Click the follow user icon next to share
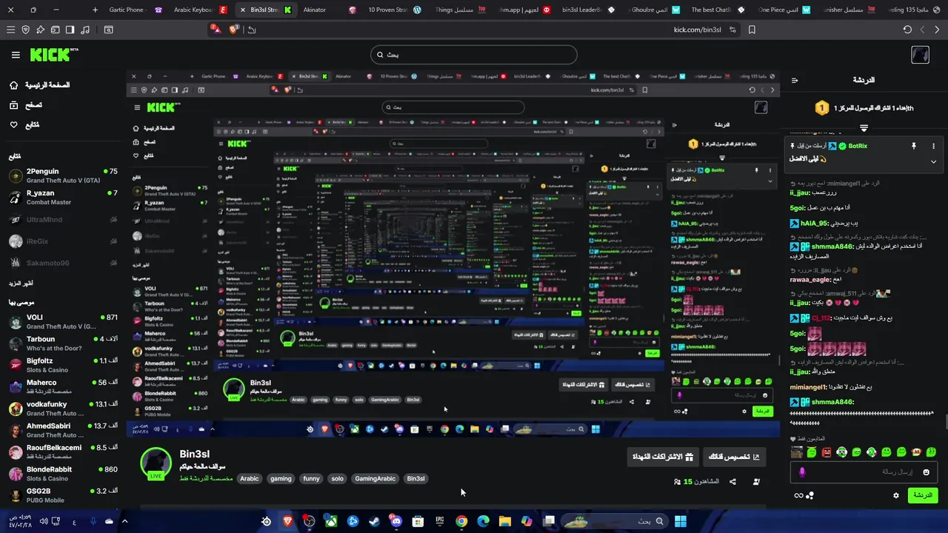This screenshot has width=948, height=533. click(x=756, y=482)
